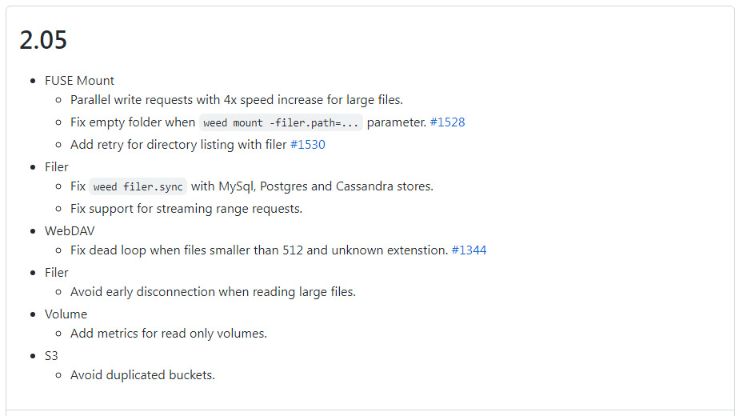The width and height of the screenshot is (747, 416).
Task: Open issue link #1528
Action: pos(447,122)
